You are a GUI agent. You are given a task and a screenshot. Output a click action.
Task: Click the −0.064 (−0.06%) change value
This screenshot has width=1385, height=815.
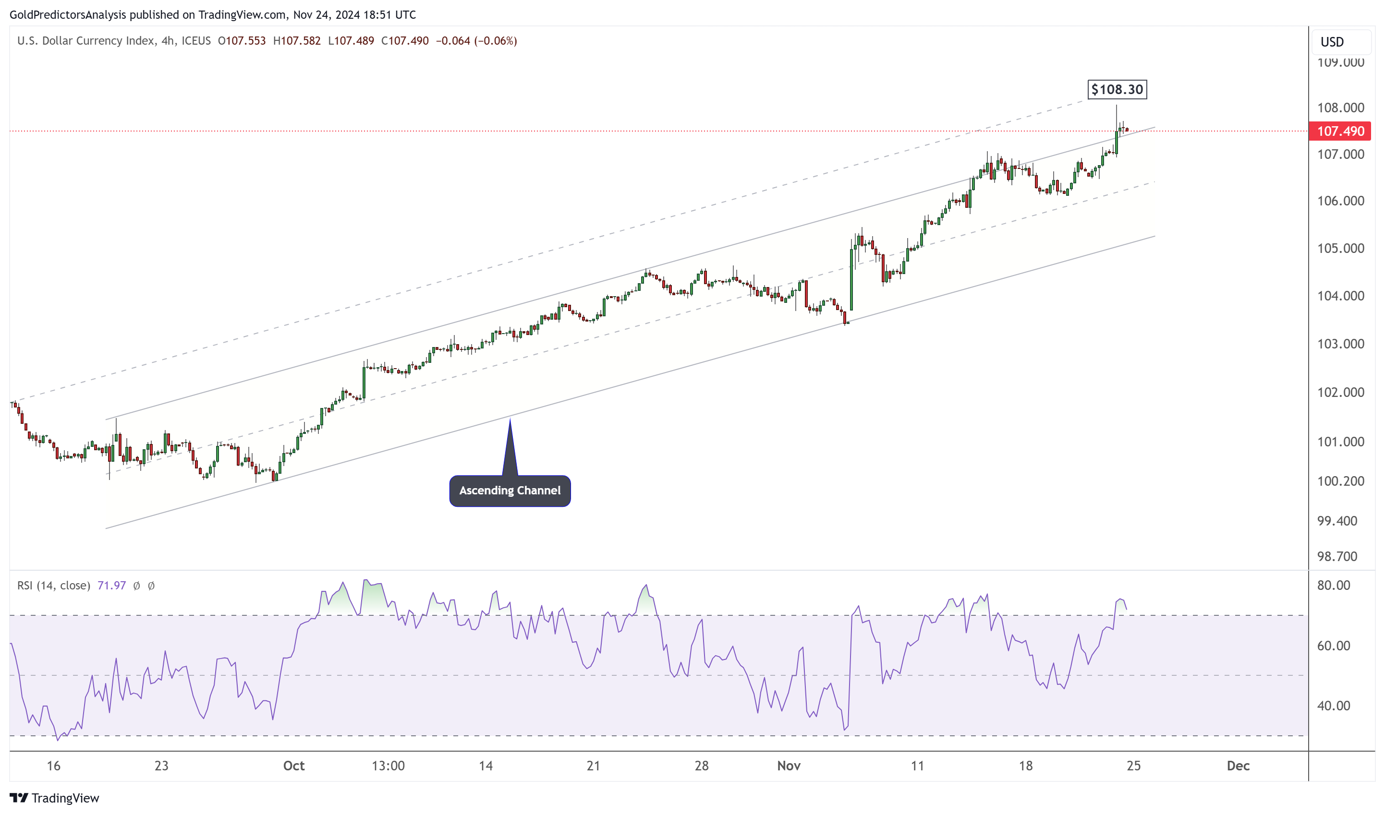[476, 41]
